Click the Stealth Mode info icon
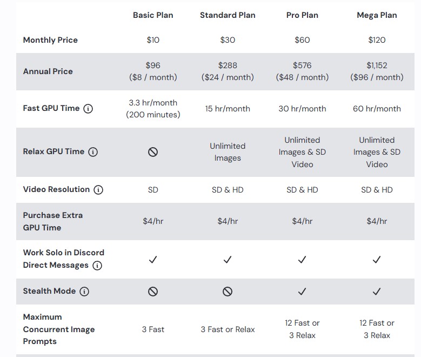421x357 pixels. [84, 292]
